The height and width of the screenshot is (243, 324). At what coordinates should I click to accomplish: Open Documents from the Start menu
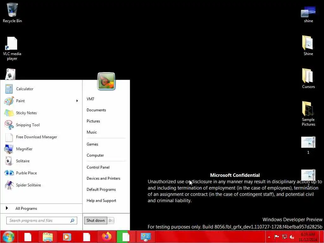96,110
